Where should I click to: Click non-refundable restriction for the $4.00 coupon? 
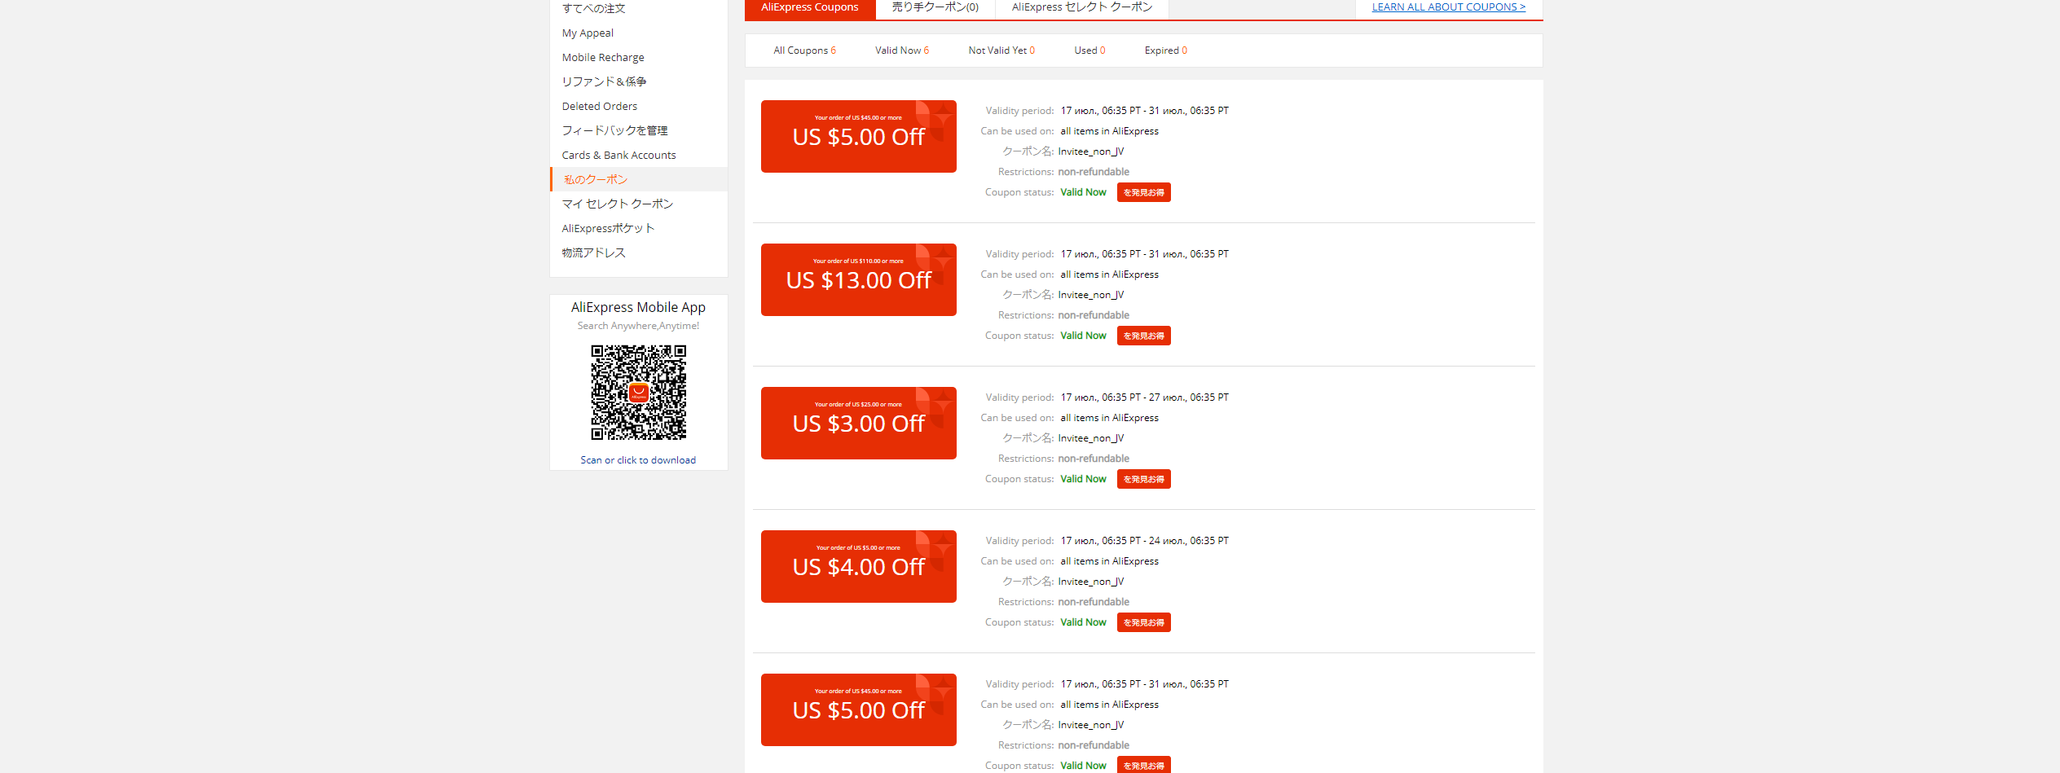1094,602
